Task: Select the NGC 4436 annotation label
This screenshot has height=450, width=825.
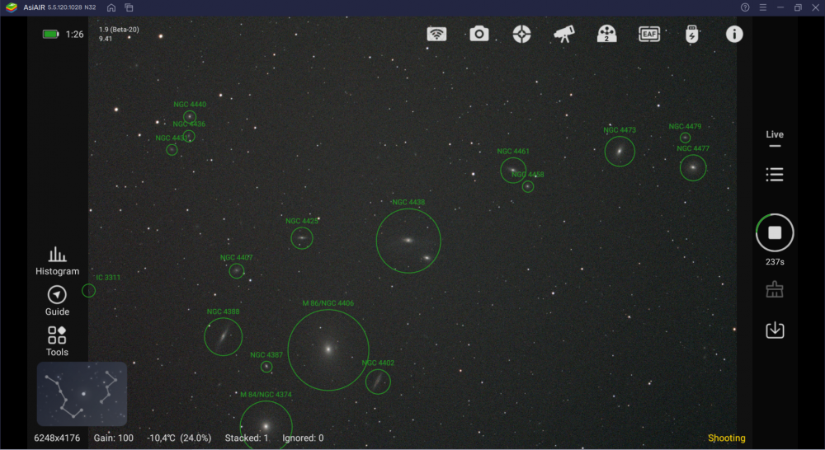Action: tap(189, 124)
